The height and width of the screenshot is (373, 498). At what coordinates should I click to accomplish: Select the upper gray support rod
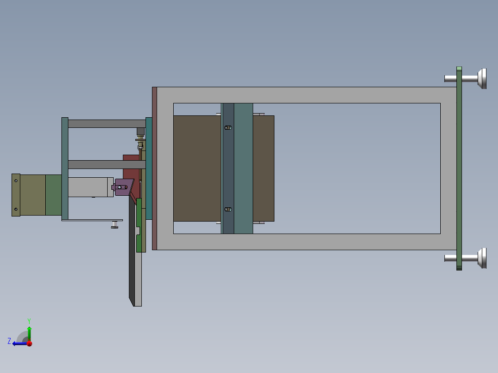pos(107,124)
